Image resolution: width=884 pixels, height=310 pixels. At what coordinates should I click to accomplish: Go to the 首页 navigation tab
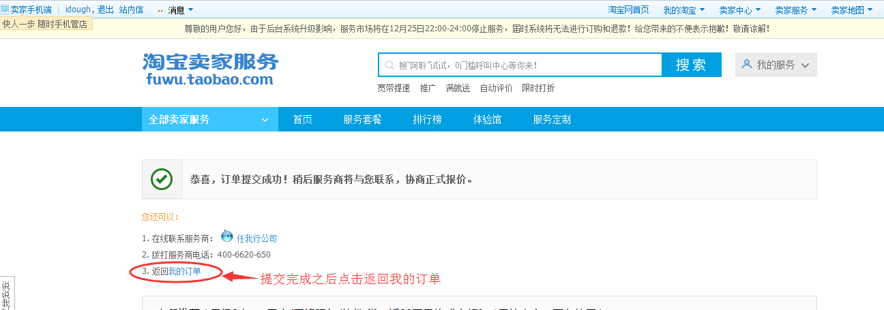point(303,119)
